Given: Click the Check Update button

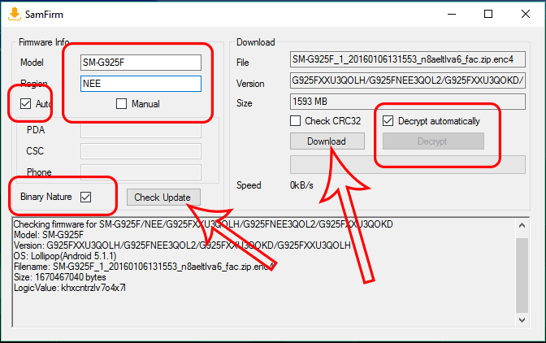Looking at the screenshot, I should pos(163,197).
